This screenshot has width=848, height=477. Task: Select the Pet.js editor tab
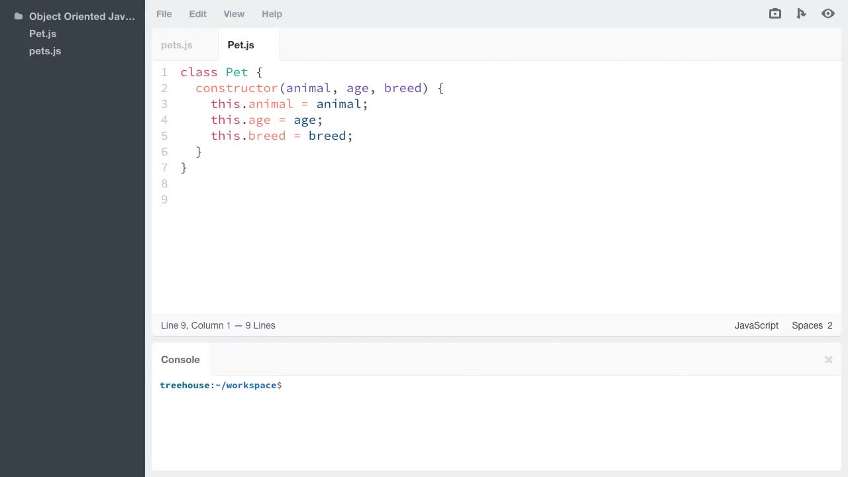point(240,45)
